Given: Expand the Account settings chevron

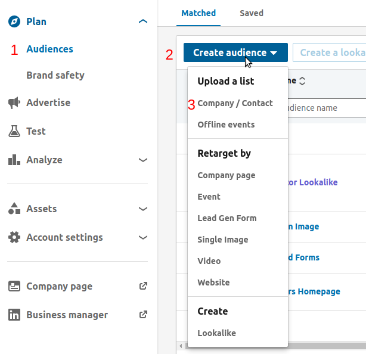Looking at the screenshot, I should [x=142, y=238].
